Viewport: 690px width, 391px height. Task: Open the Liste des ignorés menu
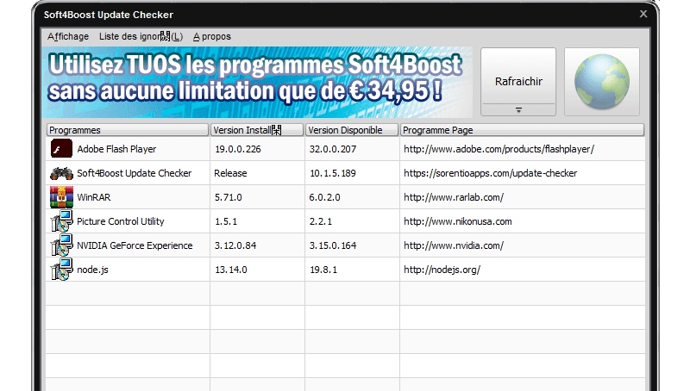pyautogui.click(x=141, y=36)
